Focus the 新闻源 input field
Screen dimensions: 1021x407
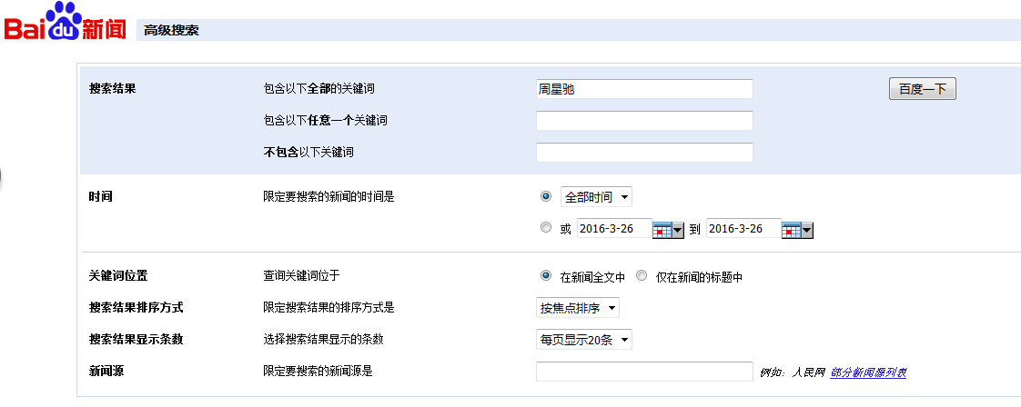coord(644,372)
